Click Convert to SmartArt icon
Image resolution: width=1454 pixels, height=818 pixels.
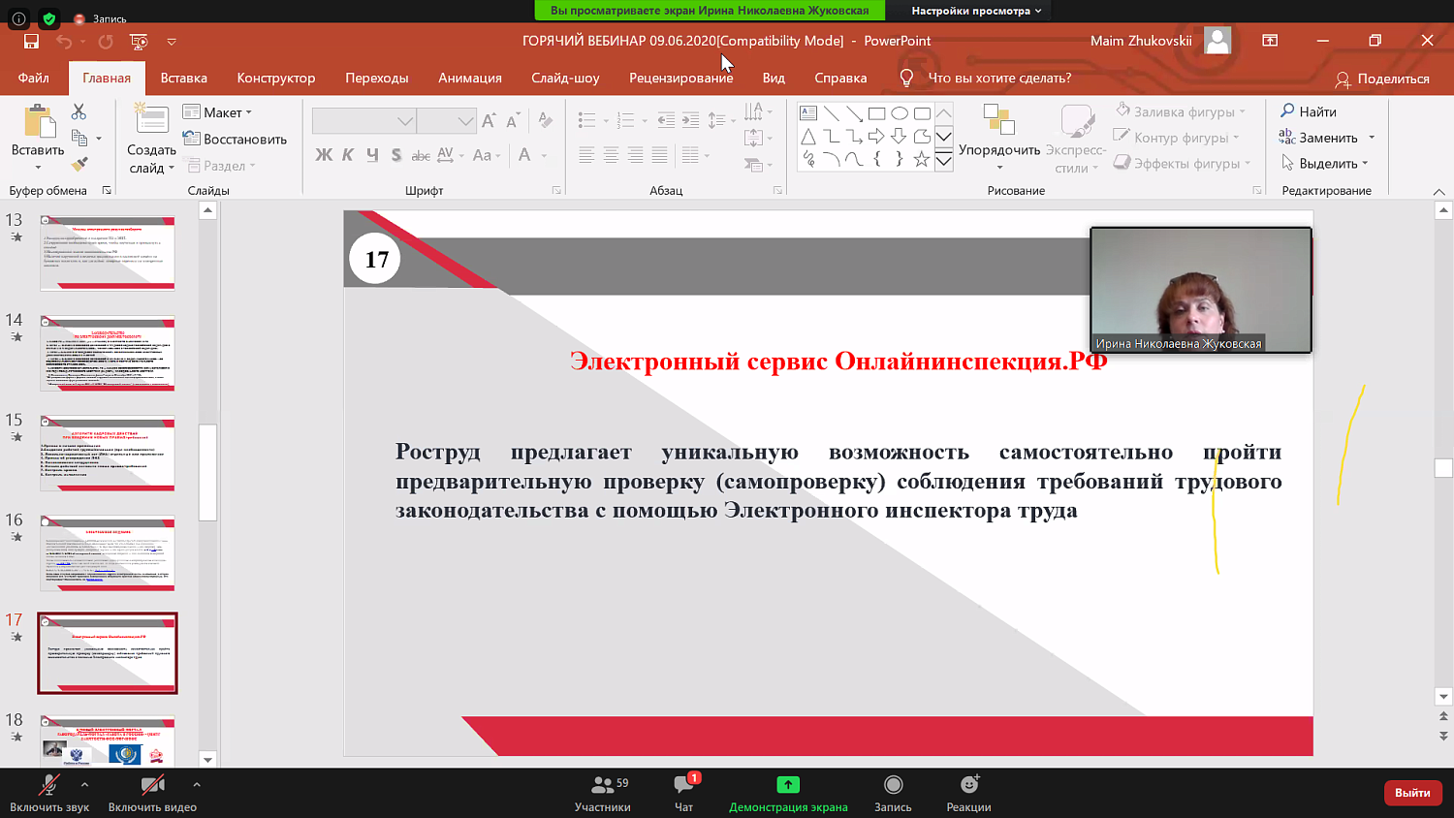point(753,165)
